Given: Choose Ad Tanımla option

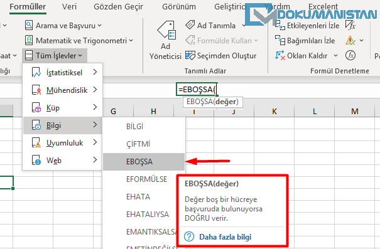Looking at the screenshot, I should tap(216, 26).
